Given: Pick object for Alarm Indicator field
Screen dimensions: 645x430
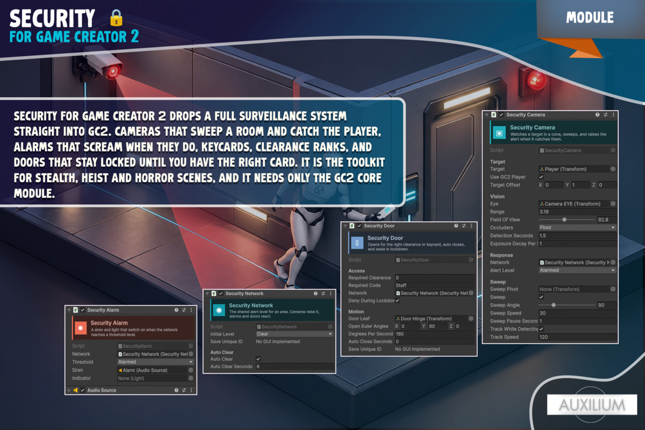Looking at the screenshot, I should pos(191,378).
